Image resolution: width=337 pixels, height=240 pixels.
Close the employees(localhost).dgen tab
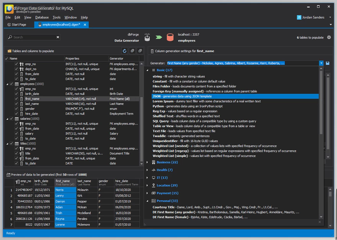tap(85, 25)
